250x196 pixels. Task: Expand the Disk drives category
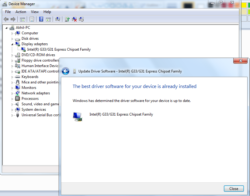12,39
